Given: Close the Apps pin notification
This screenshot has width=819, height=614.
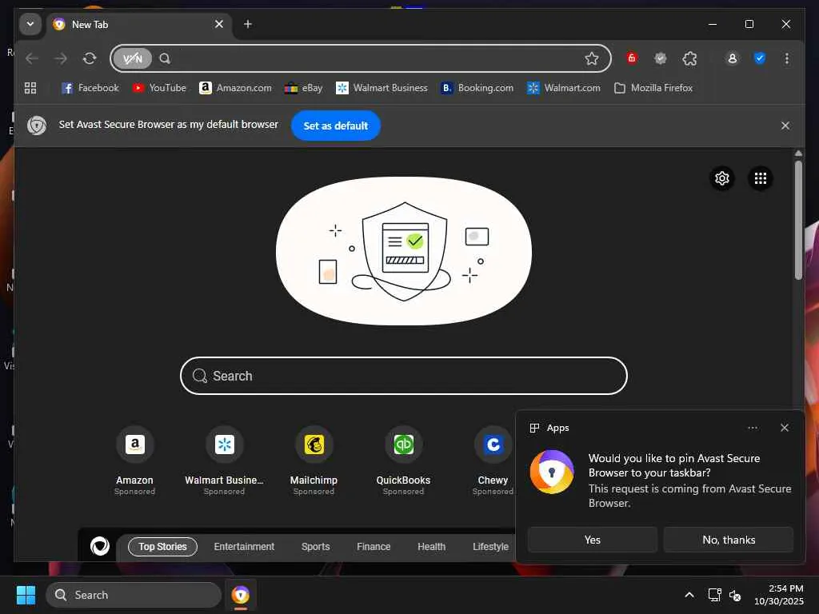Looking at the screenshot, I should point(784,428).
